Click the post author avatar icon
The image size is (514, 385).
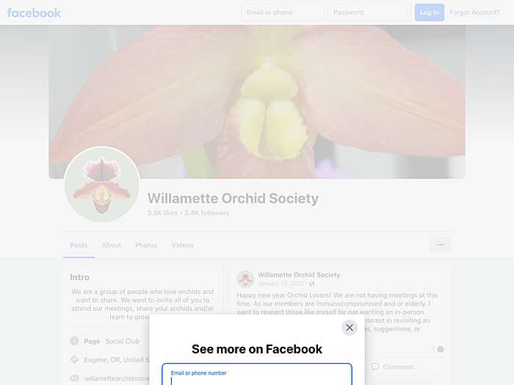[x=245, y=279]
